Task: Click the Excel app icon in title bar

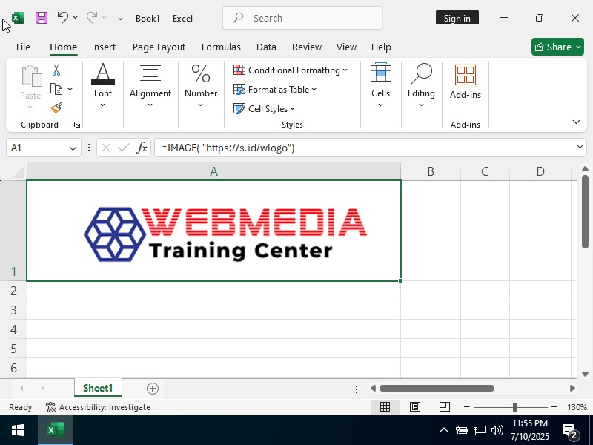Action: pyautogui.click(x=17, y=18)
